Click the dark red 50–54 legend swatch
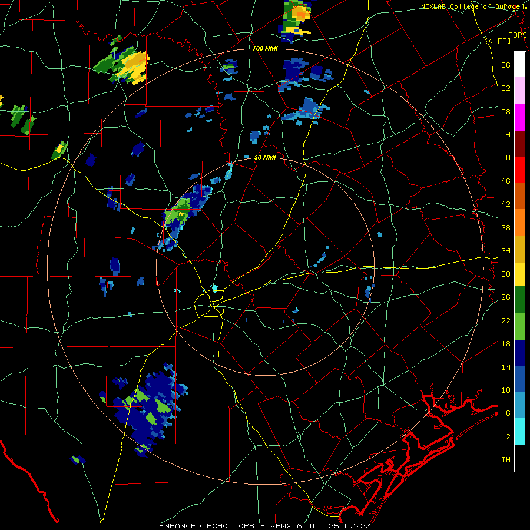530x530 pixels. pos(520,144)
